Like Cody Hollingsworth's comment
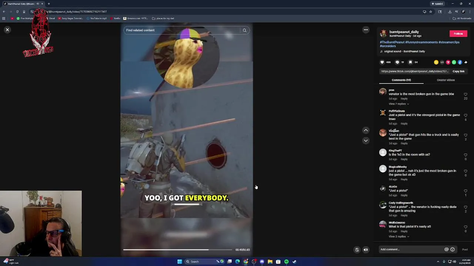The height and width of the screenshot is (266, 474). click(465, 207)
